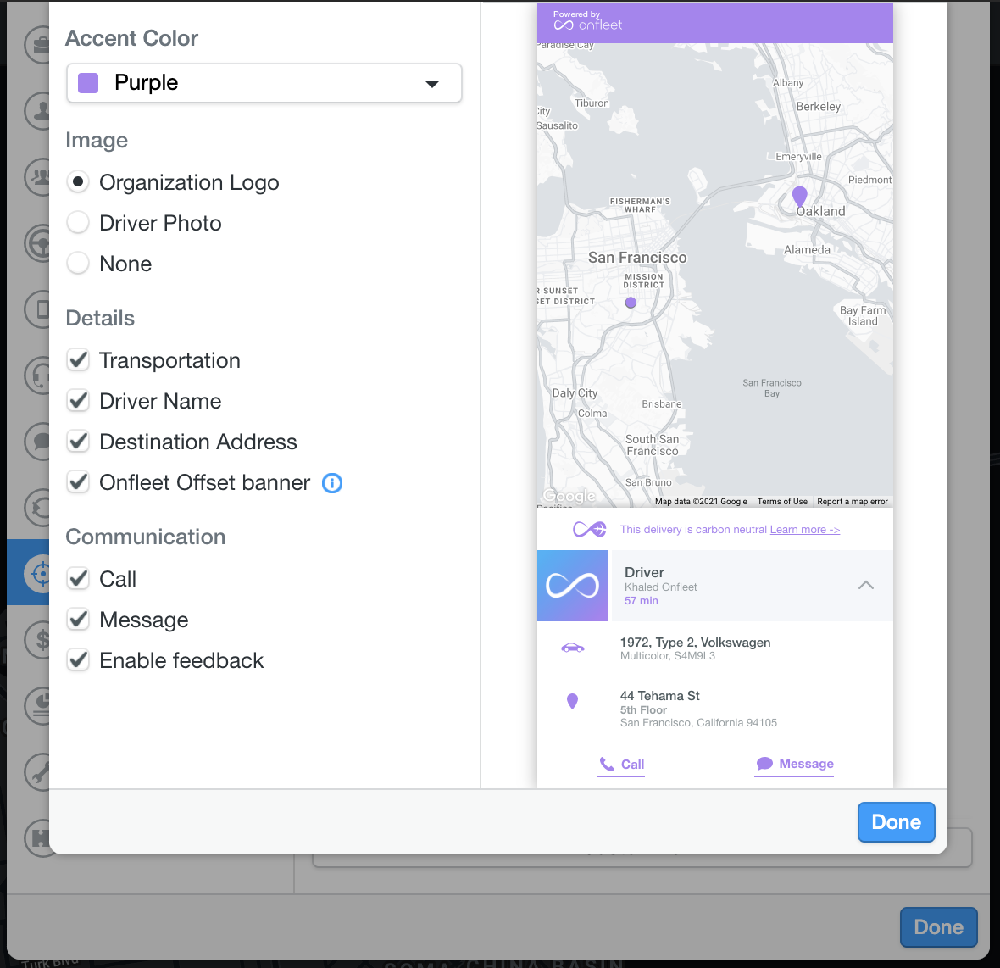The image size is (1000, 968).
Task: Click the Call link in the preview
Action: [x=621, y=764]
